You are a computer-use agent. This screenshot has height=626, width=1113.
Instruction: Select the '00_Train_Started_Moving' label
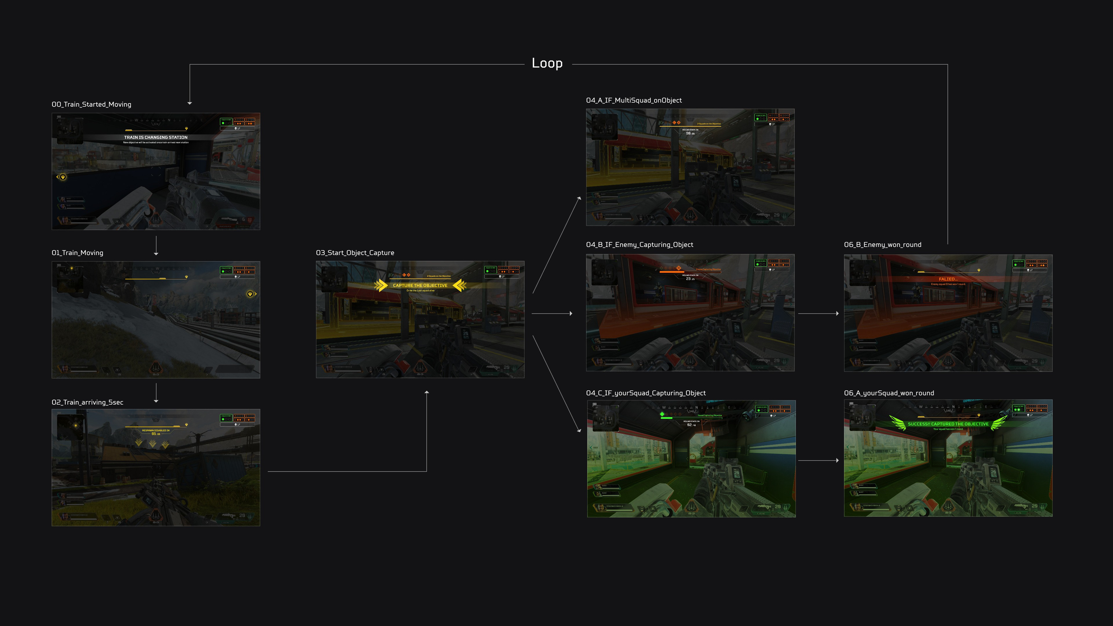point(92,105)
